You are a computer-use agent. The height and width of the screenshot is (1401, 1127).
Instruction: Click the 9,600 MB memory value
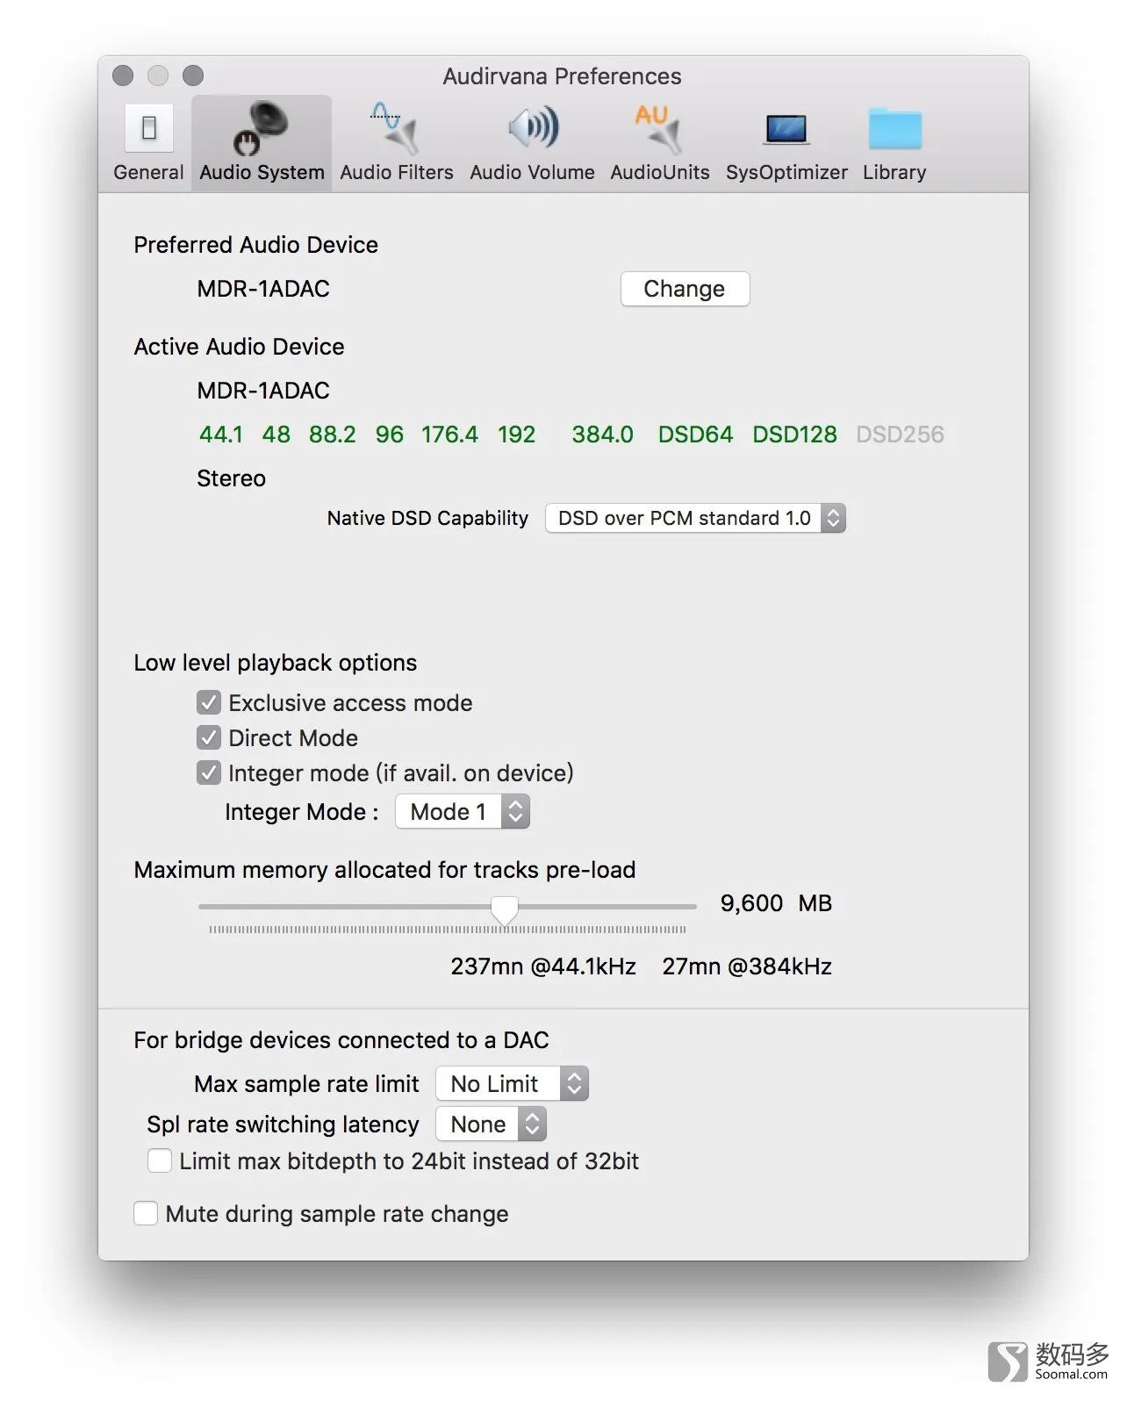[x=776, y=903]
